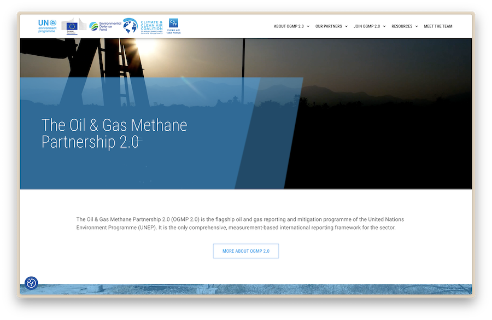Open the Join OGMP 2.0 menu
This screenshot has height=320, width=492.
367,26
